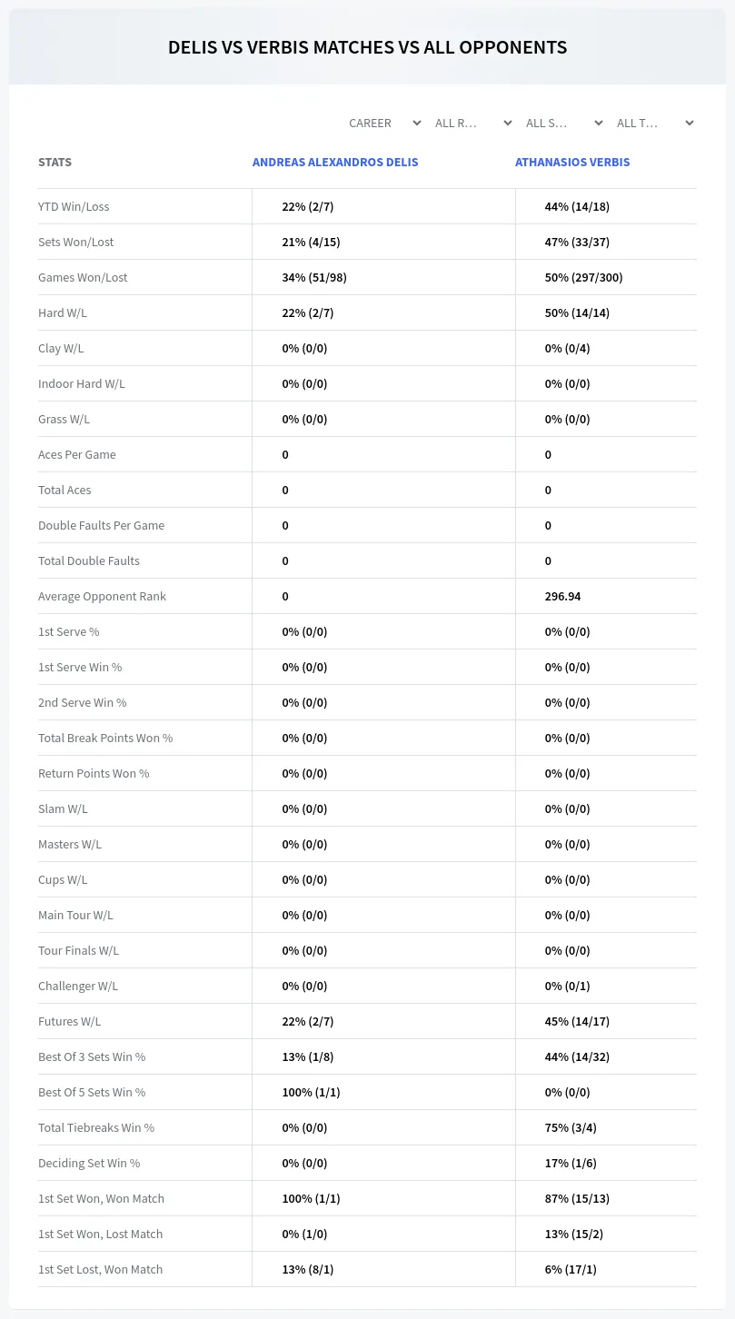The height and width of the screenshot is (1319, 735).
Task: Click the Futures W/L row label
Action: point(69,1021)
